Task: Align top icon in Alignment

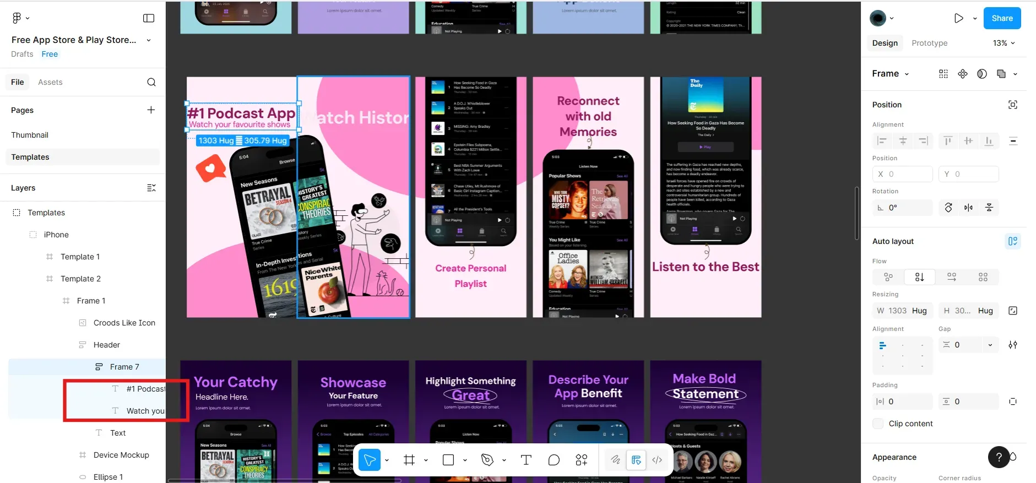Action: pos(948,141)
